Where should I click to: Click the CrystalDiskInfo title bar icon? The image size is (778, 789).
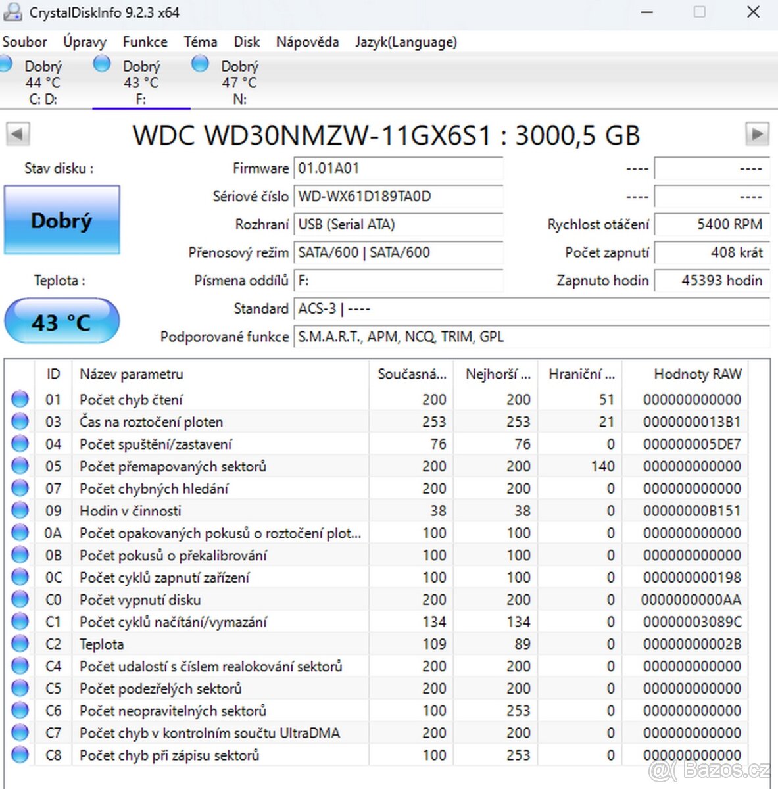[12, 12]
